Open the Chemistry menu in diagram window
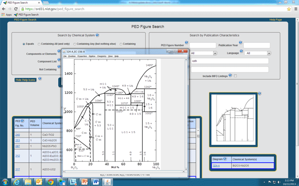 102,56
